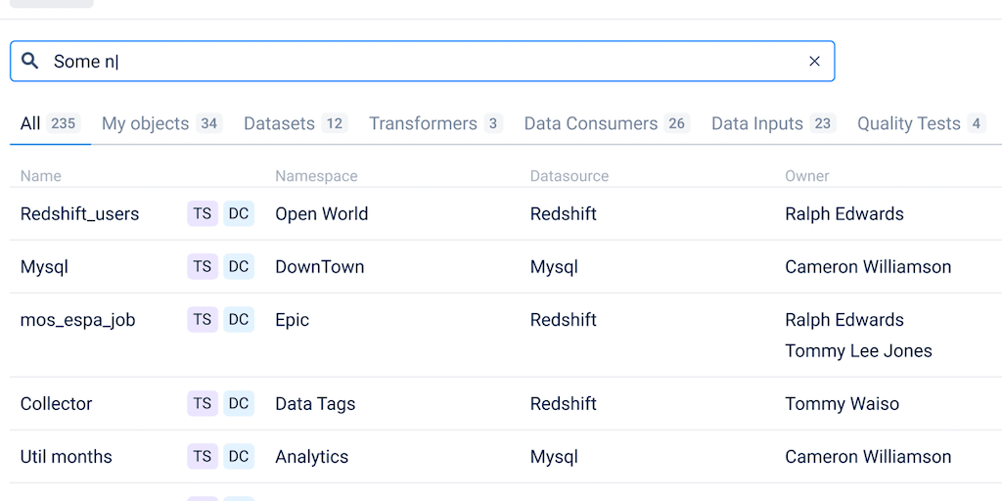Go to the Transformers tab
1002x501 pixels.
(434, 123)
